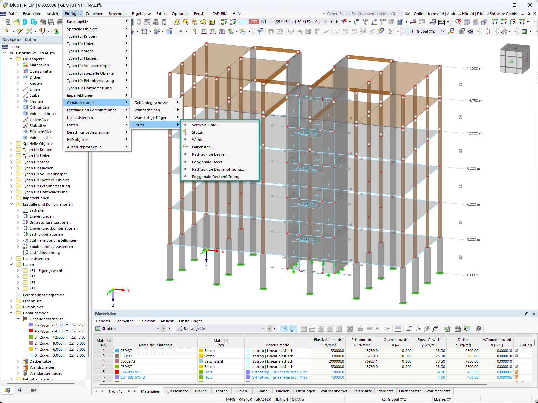Click the keyword search input field

point(364,14)
